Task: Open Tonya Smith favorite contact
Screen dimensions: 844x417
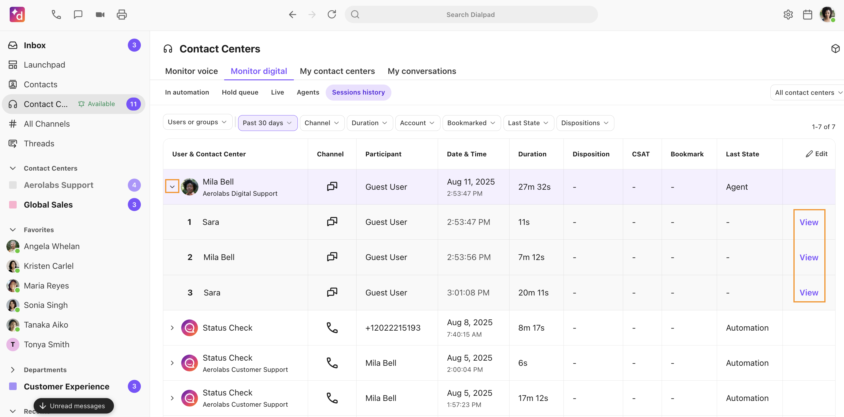Action: [74, 345]
